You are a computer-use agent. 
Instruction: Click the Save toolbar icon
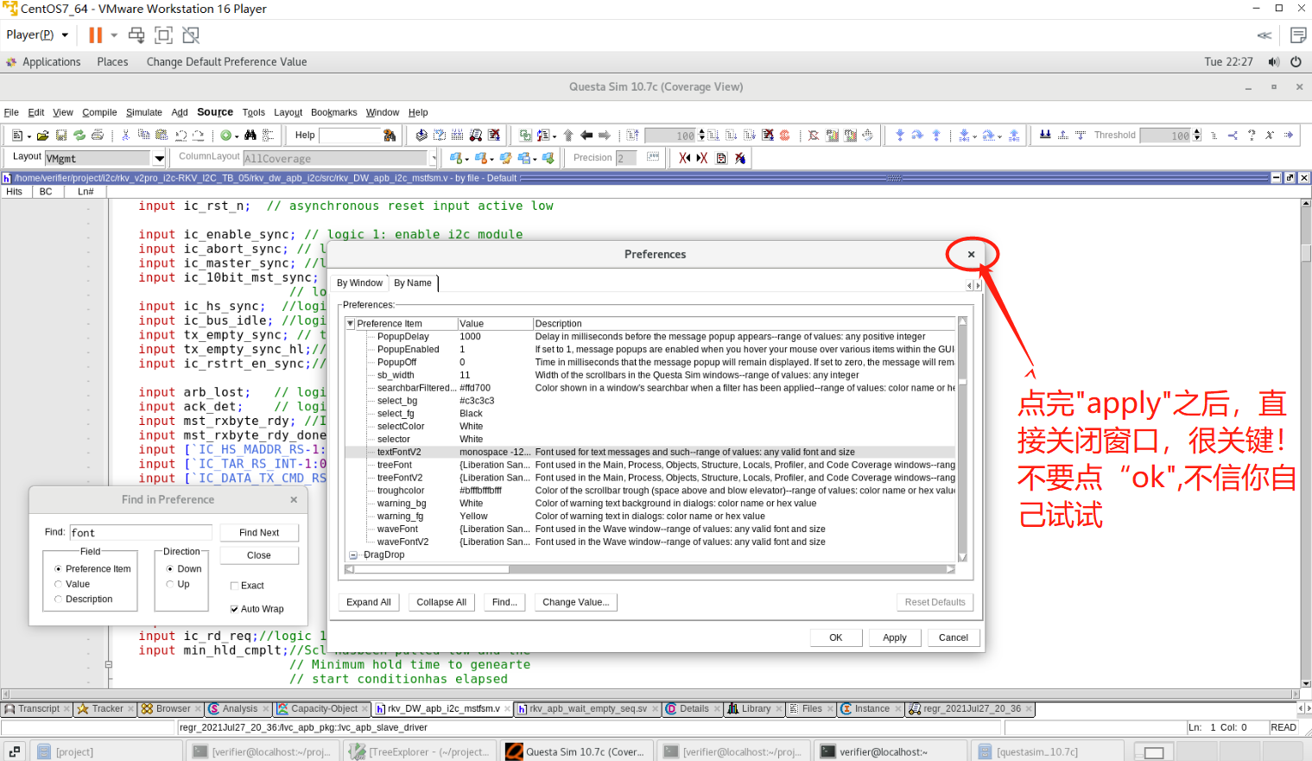point(61,136)
